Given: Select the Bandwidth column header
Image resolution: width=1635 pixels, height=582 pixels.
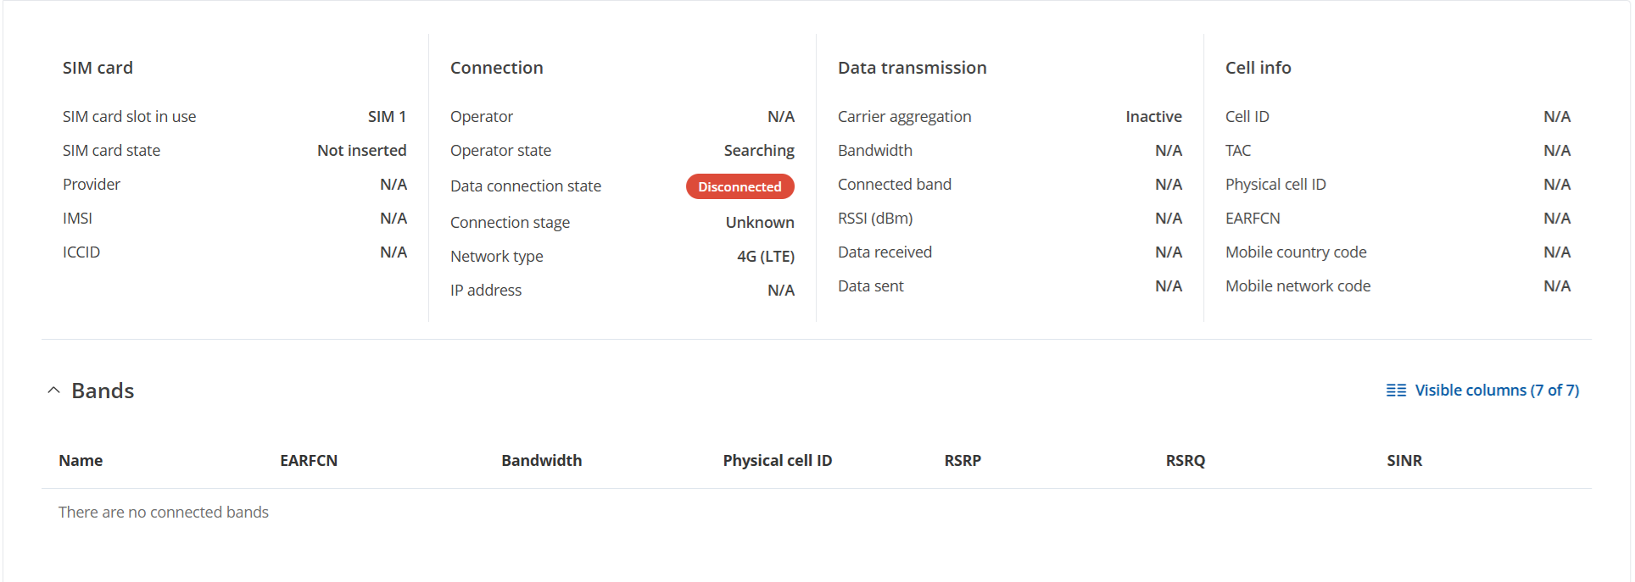Looking at the screenshot, I should [x=541, y=461].
